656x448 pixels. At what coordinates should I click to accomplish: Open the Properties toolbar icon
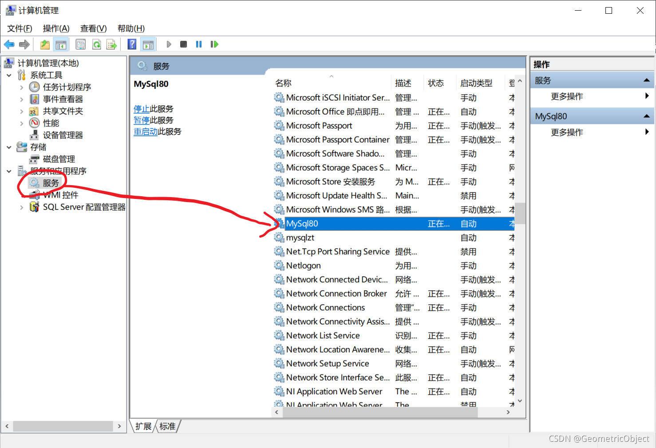point(81,44)
